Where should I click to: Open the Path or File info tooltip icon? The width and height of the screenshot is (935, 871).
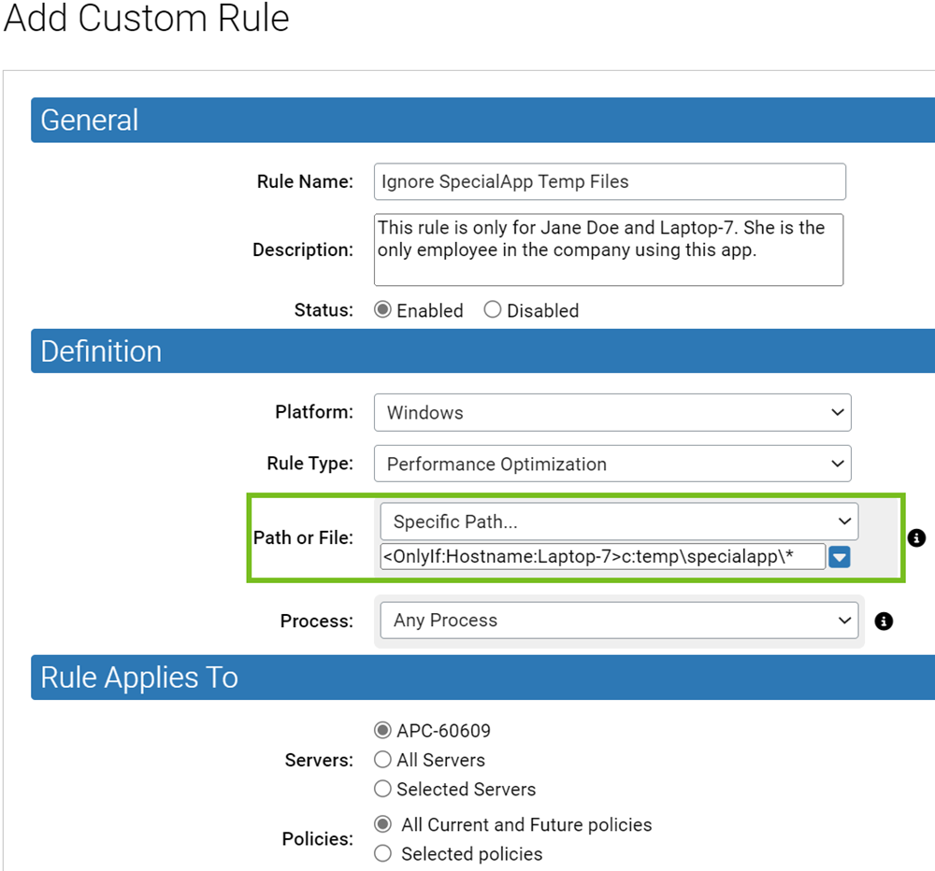(x=916, y=538)
